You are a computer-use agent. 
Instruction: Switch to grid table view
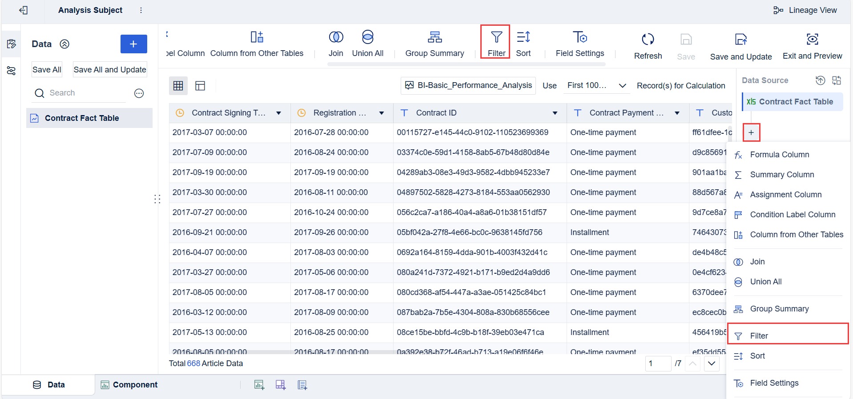tap(178, 86)
